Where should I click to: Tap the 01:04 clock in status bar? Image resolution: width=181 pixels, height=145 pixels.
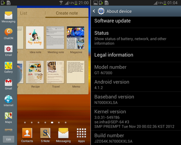172,3
